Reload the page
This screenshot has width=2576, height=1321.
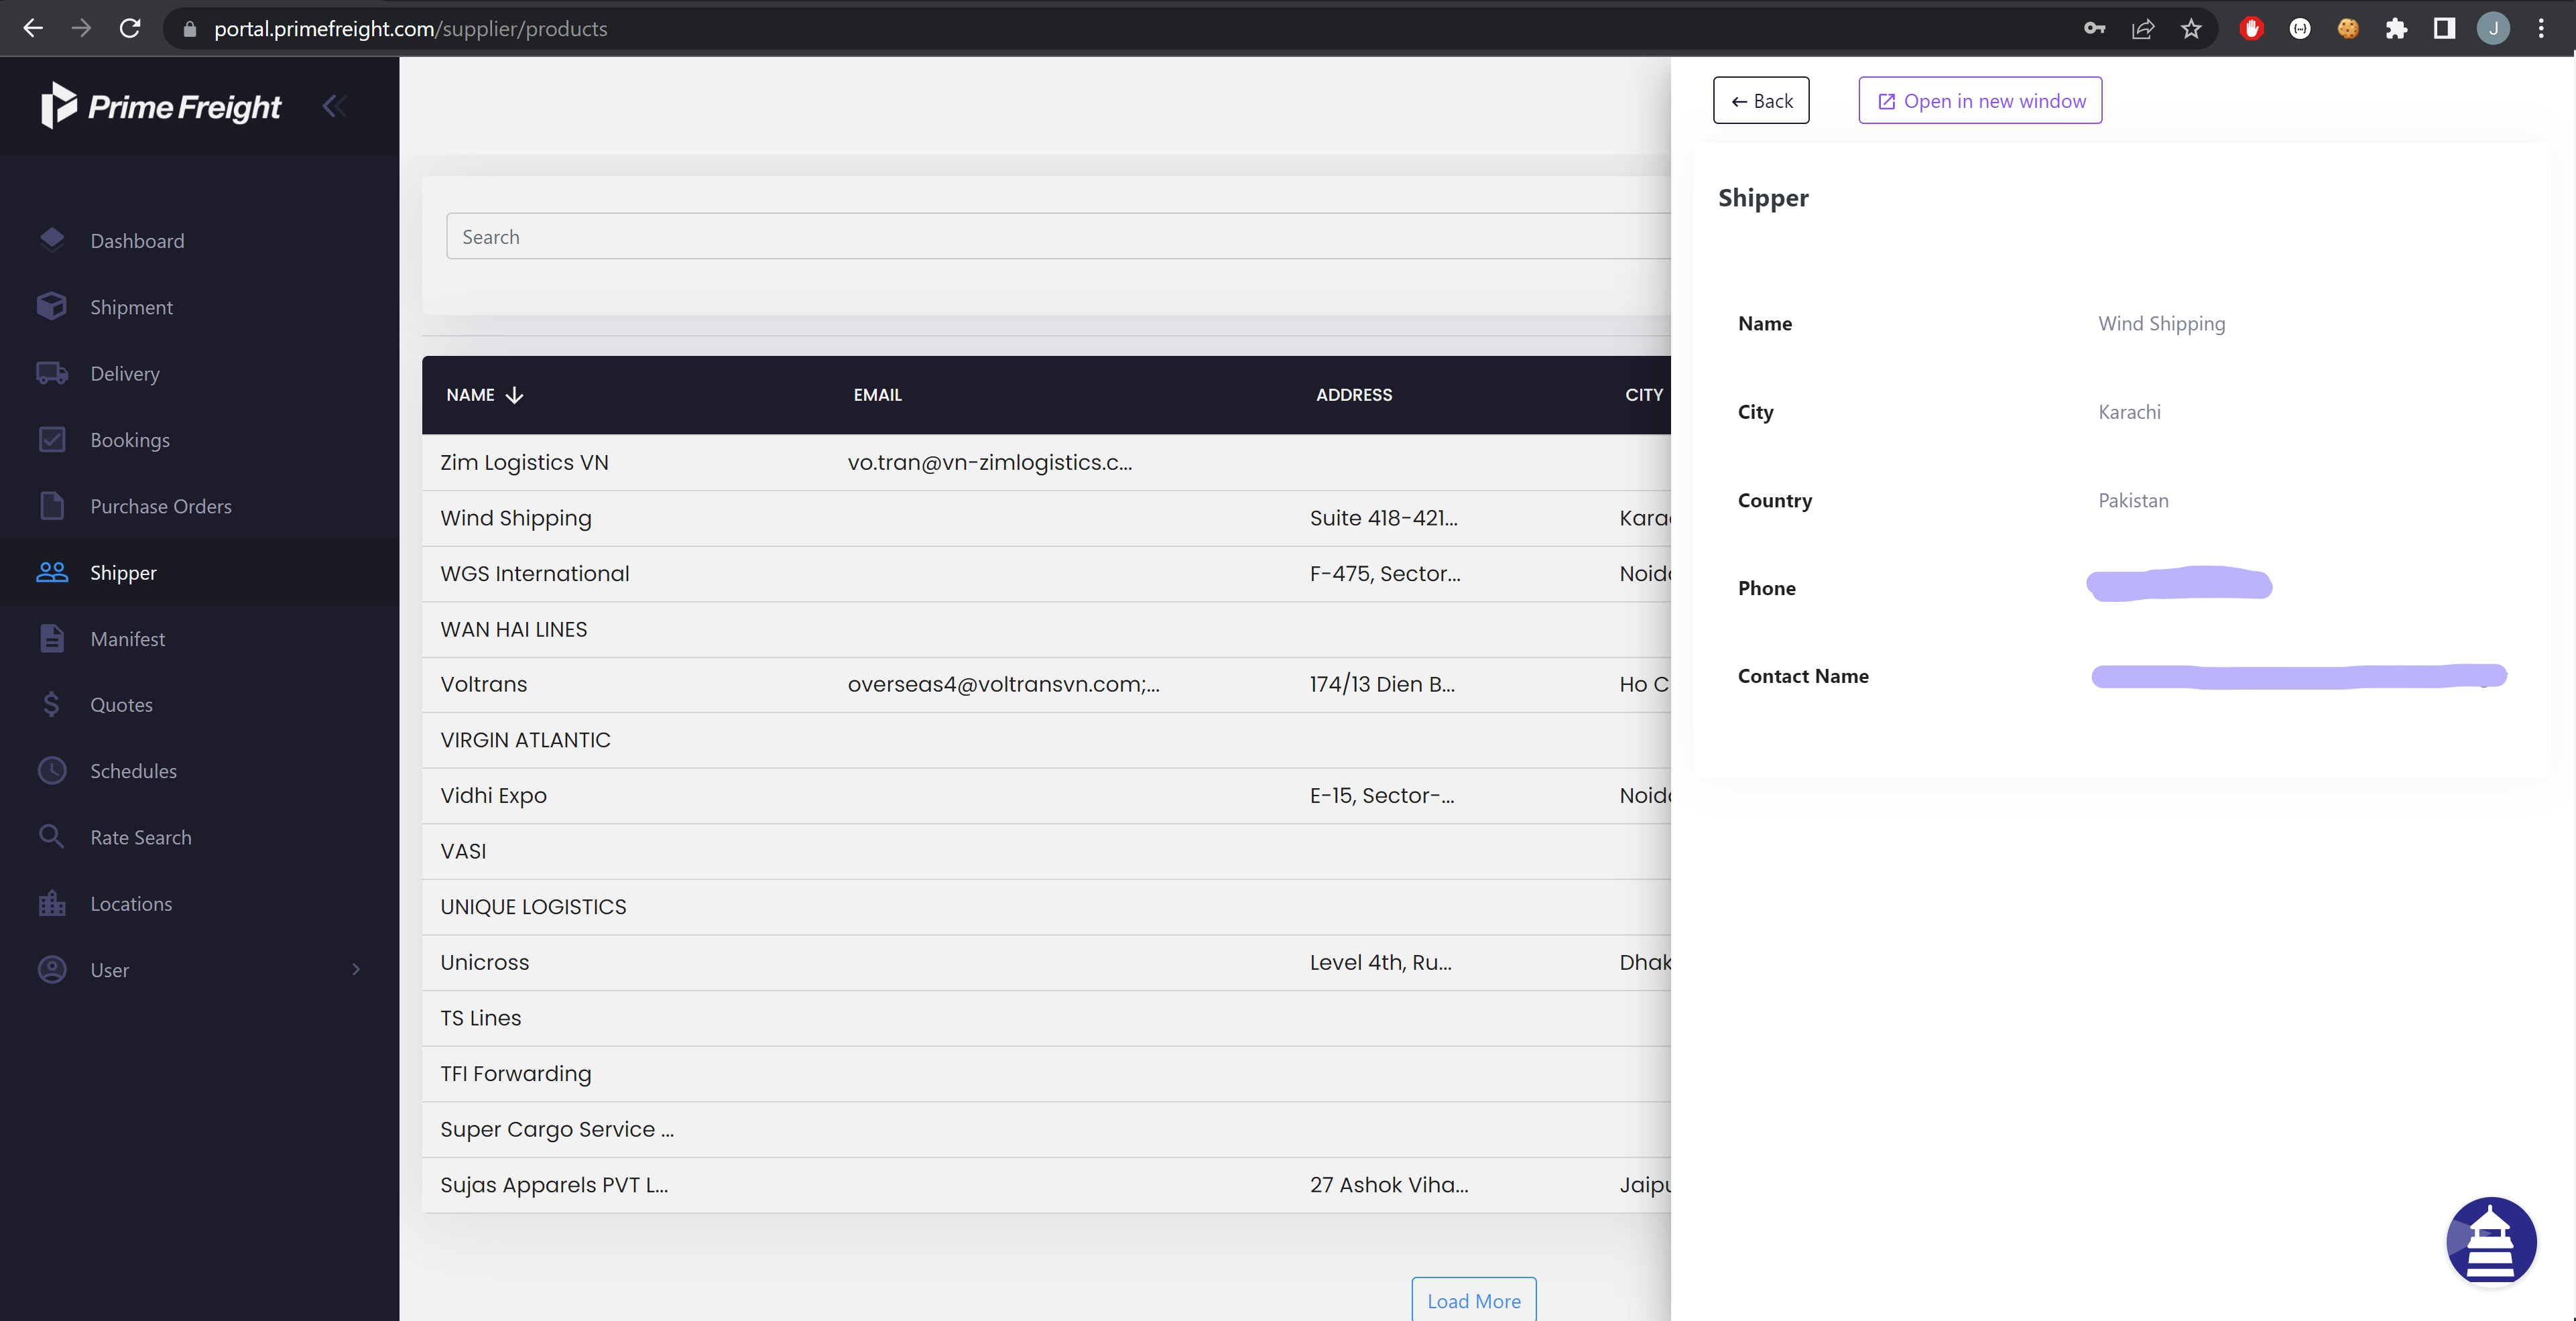coord(130,29)
